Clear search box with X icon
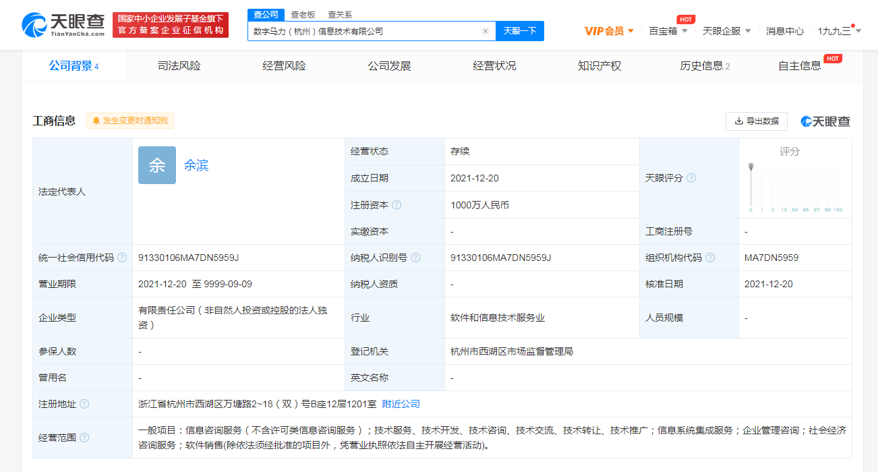 click(485, 31)
